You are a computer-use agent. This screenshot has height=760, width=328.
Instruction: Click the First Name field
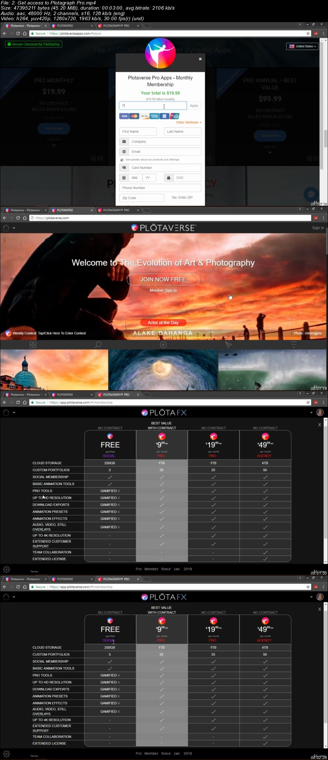[x=138, y=132]
